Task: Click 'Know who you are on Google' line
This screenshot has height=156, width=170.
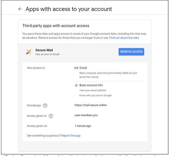Action: 96,96
